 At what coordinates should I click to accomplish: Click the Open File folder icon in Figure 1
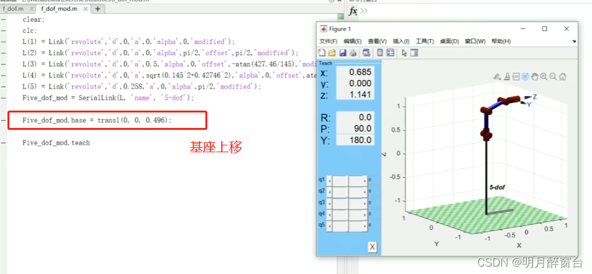pyautogui.click(x=332, y=53)
